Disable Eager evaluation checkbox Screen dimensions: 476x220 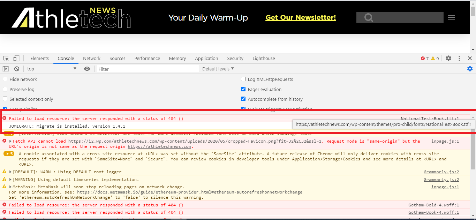(243, 89)
